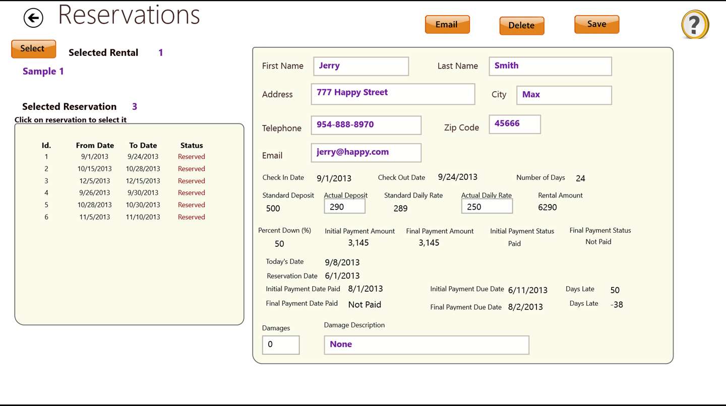The width and height of the screenshot is (726, 406).
Task: Click the Initial Payment Date Paid value 8/1/2013
Action: click(366, 289)
